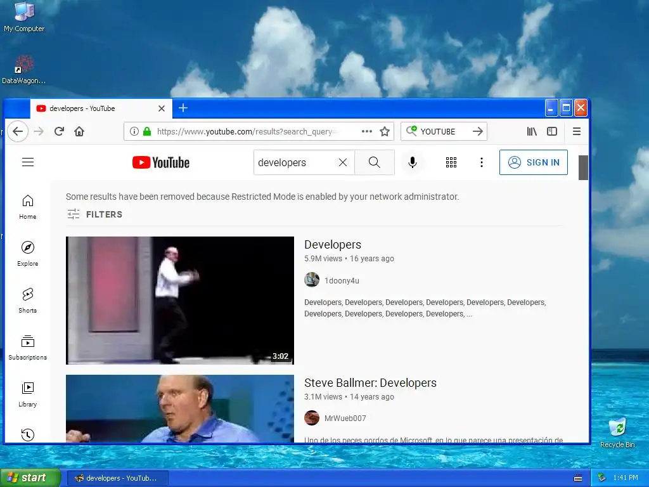
Task: Click '5.9M views • 16 years ago' text
Action: (349, 259)
